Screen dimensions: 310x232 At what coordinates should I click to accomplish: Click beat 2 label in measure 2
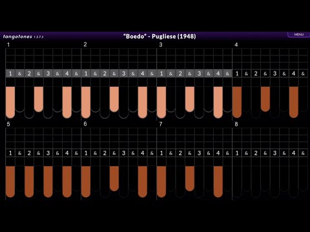[x=105, y=73]
